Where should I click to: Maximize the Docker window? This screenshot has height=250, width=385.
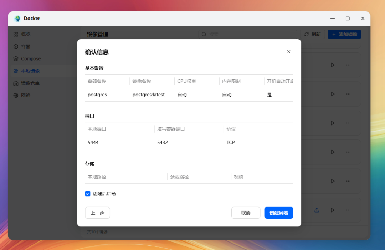(348, 19)
